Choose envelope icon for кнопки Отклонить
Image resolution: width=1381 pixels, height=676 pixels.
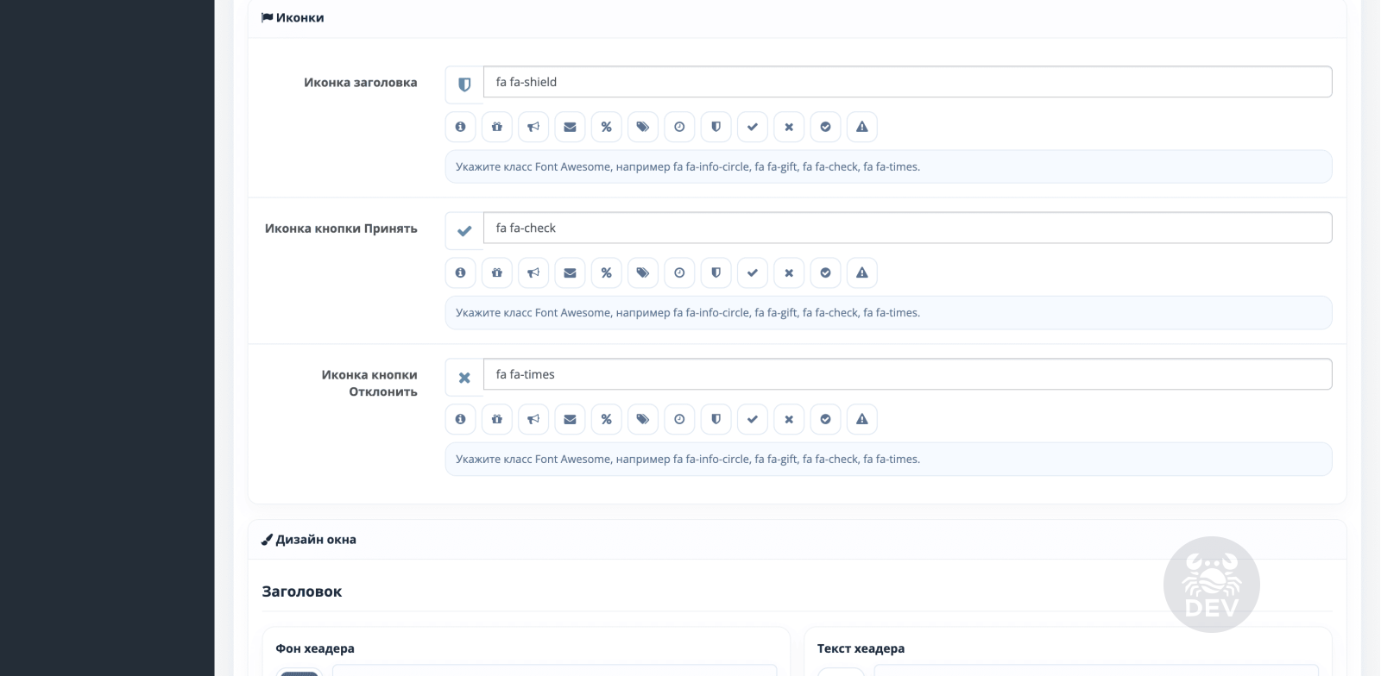tap(570, 419)
